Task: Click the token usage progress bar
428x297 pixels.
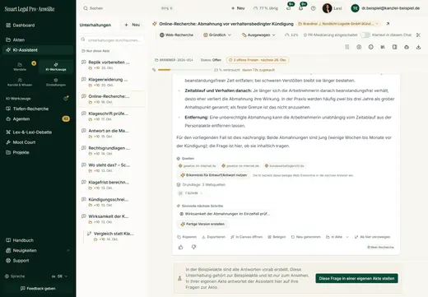Action: click(x=185, y=70)
